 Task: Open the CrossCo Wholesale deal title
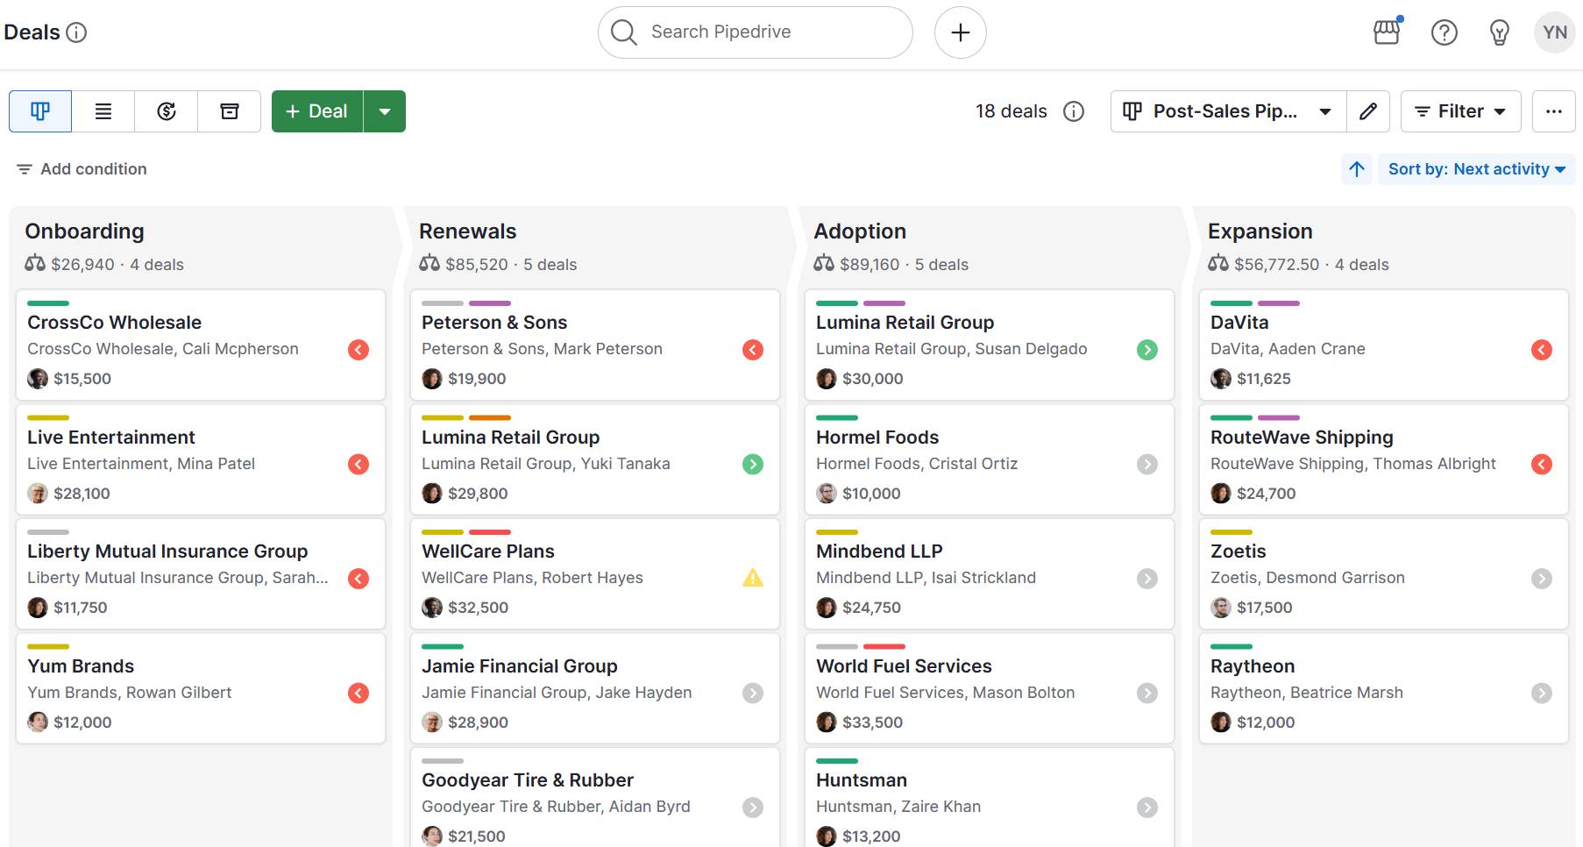coord(114,323)
